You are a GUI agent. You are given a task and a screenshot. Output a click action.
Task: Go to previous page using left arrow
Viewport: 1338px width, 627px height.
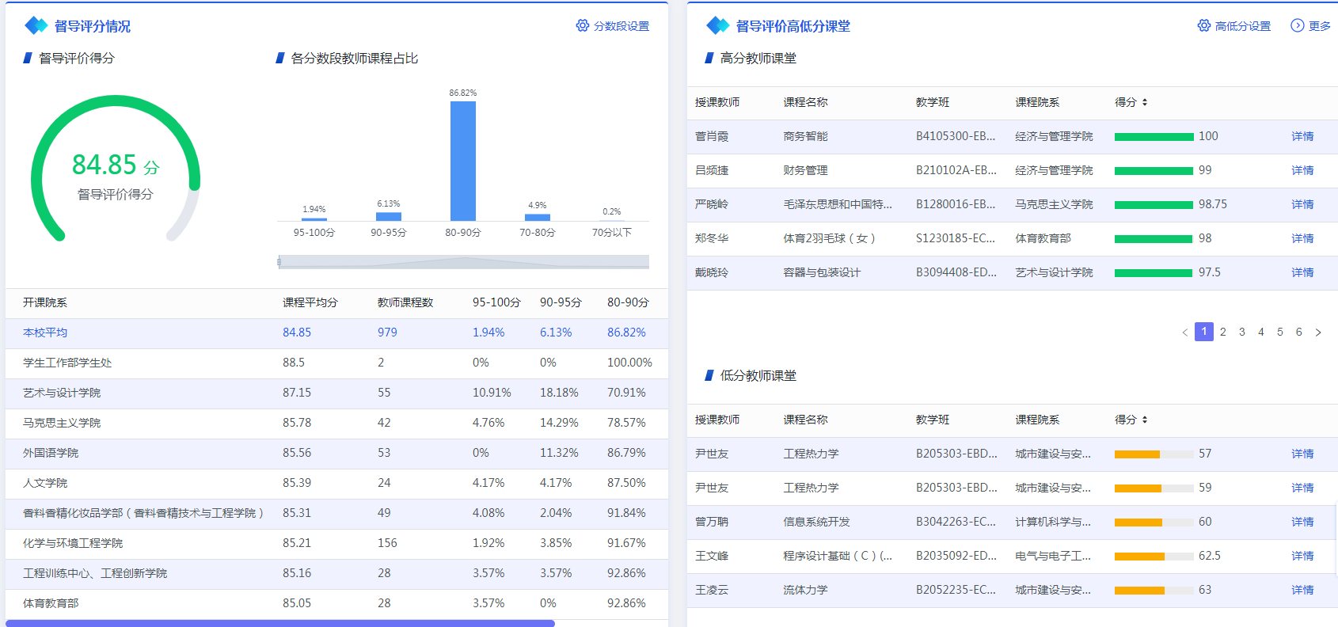click(1184, 332)
